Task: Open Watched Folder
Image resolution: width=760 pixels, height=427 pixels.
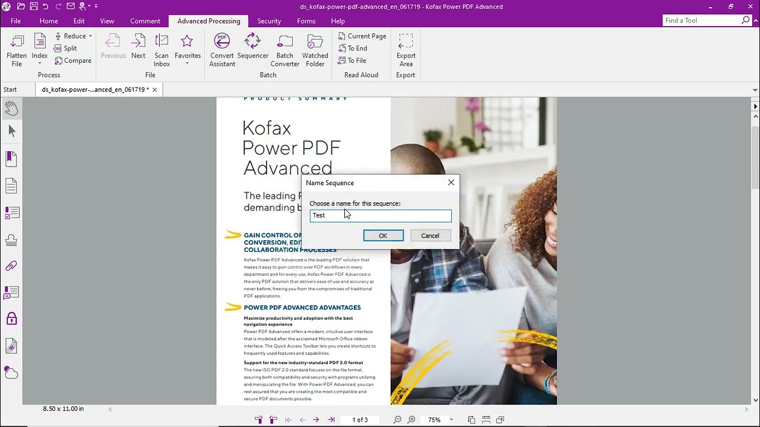Action: (315, 50)
